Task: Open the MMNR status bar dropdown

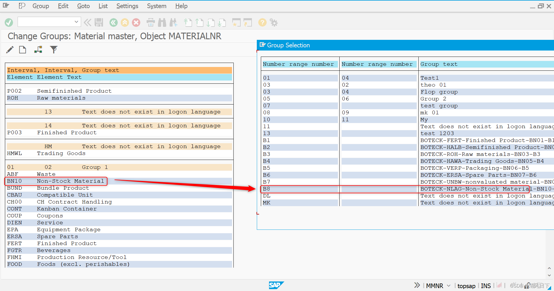Action: tap(448, 286)
